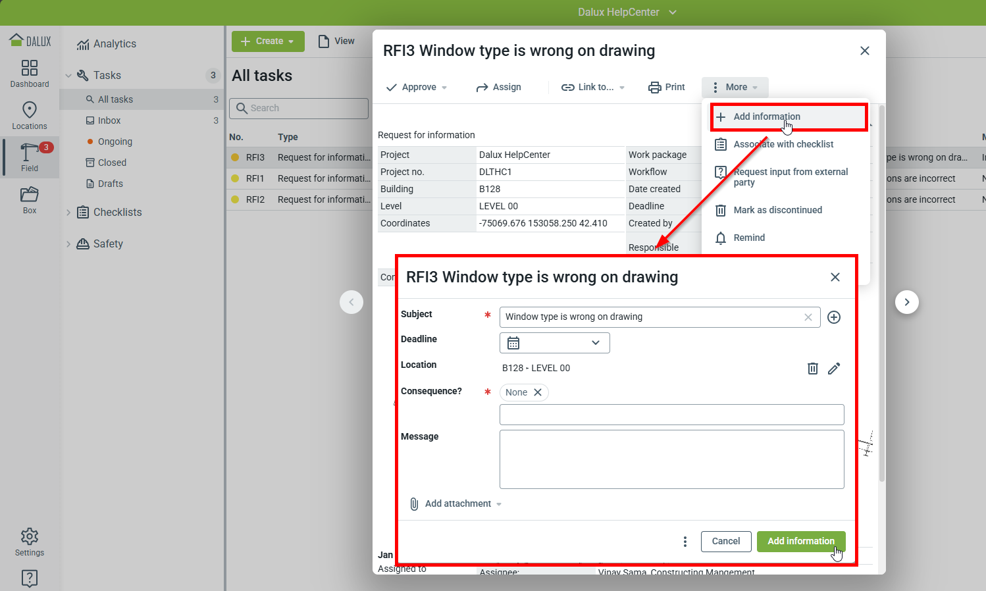Go to the Locations section
986x591 pixels.
coord(30,115)
